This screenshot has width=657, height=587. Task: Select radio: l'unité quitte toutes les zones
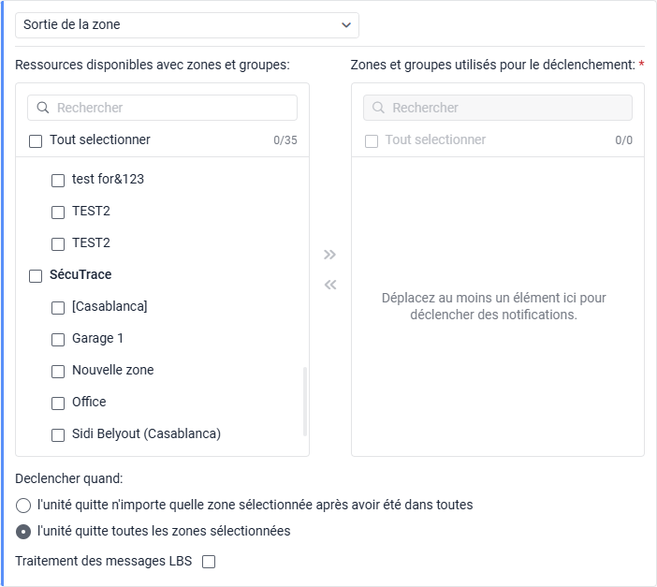pyautogui.click(x=23, y=532)
